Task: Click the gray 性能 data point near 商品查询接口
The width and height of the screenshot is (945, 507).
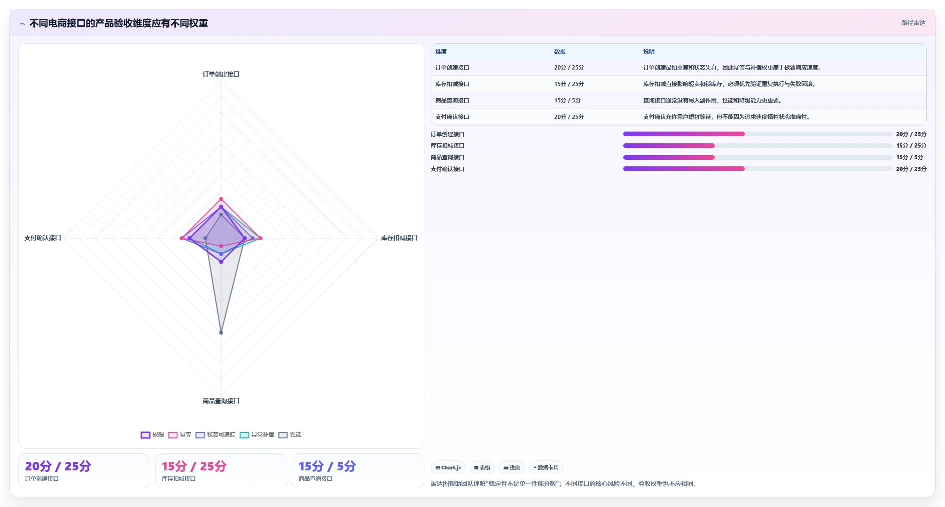Action: (221, 333)
